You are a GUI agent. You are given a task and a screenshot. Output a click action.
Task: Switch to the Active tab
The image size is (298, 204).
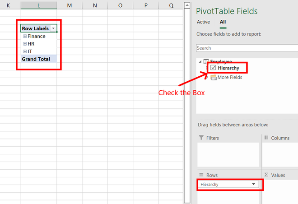point(203,22)
